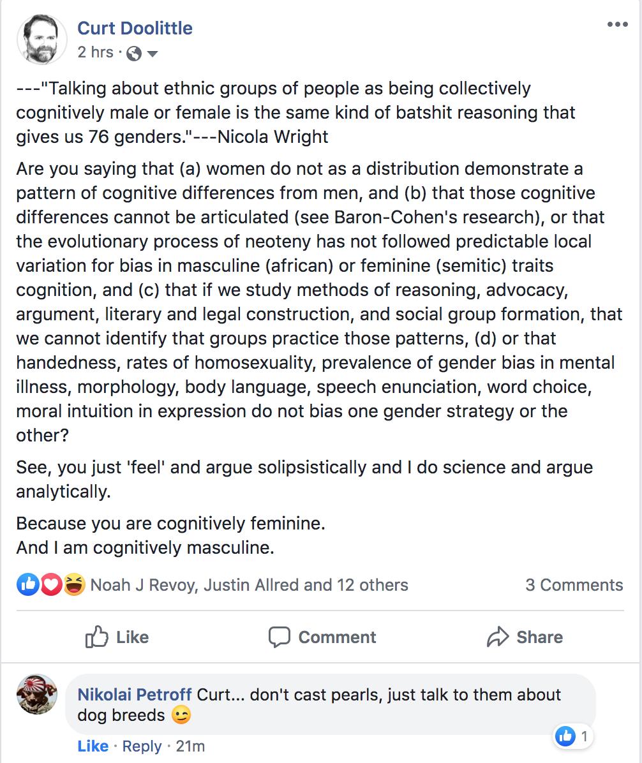
Task: Click the 21m comment timestamp
Action: tap(190, 746)
